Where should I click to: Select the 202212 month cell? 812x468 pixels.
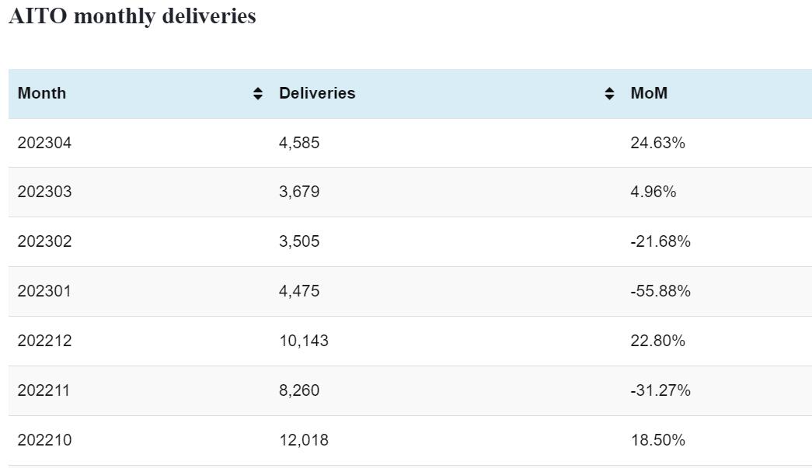pos(44,341)
